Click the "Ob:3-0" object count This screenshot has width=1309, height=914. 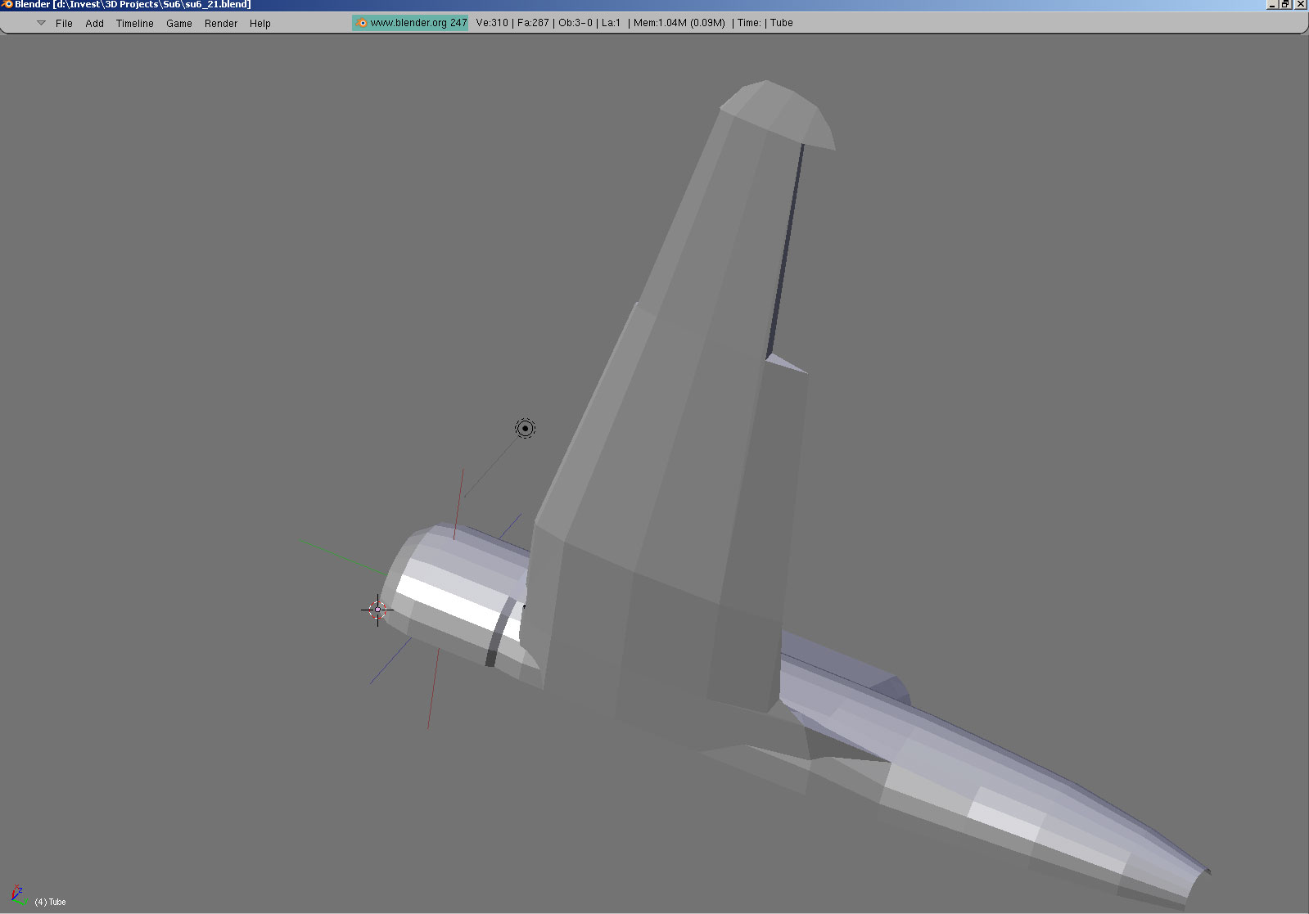576,23
